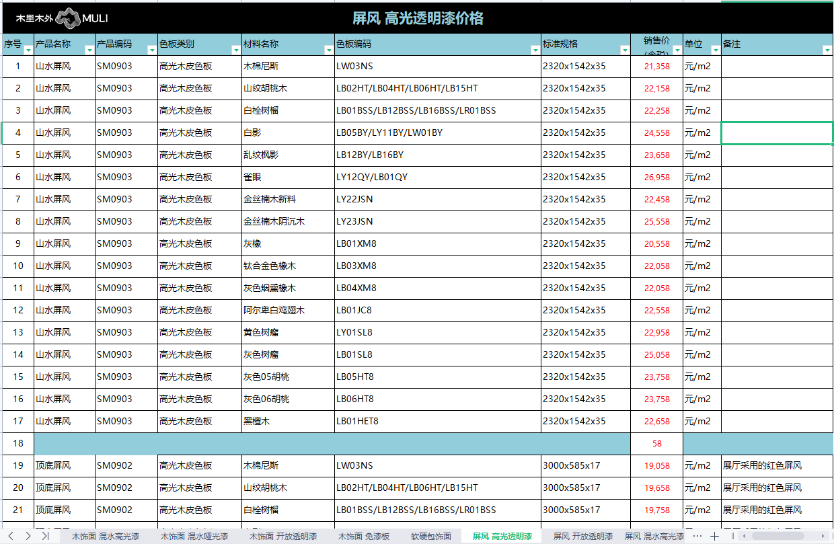Open the 单位 column filter arrow
834x544 pixels.
tap(715, 50)
